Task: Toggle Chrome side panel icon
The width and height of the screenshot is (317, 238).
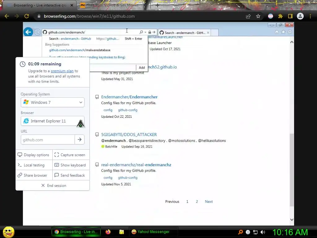Action: [x=290, y=16]
